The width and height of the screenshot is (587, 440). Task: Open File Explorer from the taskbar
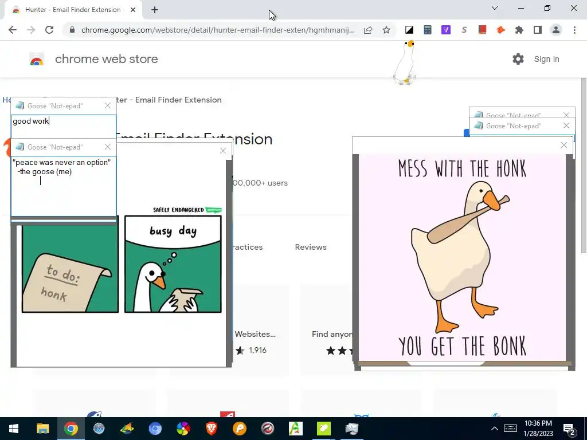[42, 429]
